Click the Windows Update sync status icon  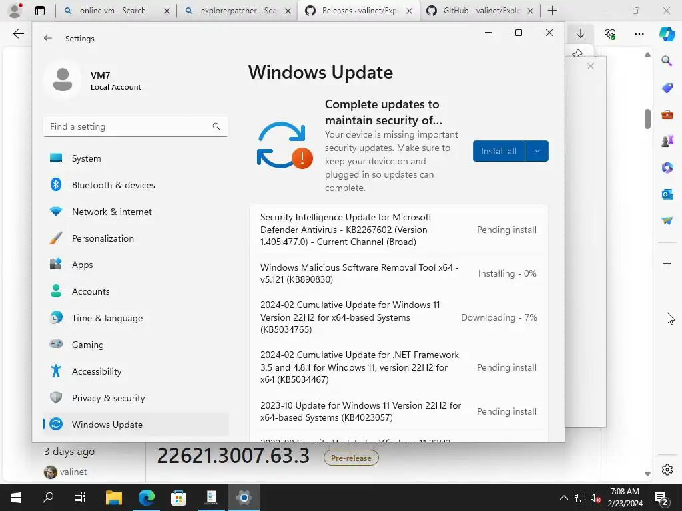[x=284, y=146]
